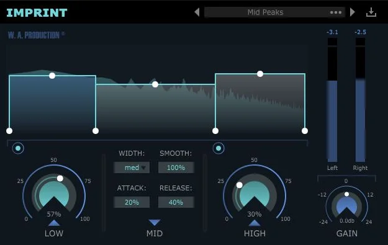Click the 30% HIGH value text
The height and width of the screenshot is (245, 388).
(x=255, y=214)
